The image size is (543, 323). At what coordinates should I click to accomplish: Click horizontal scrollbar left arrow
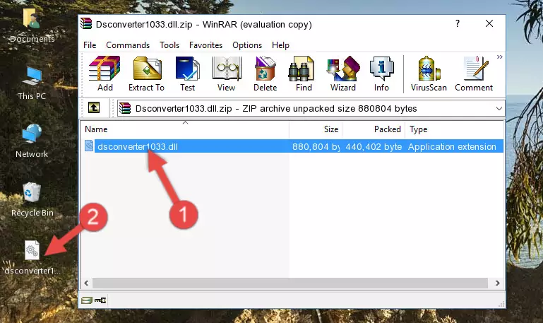tap(87, 283)
